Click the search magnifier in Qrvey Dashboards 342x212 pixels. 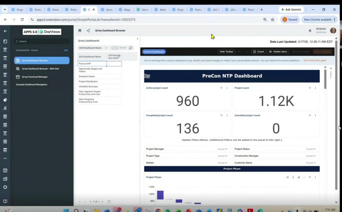131,48
